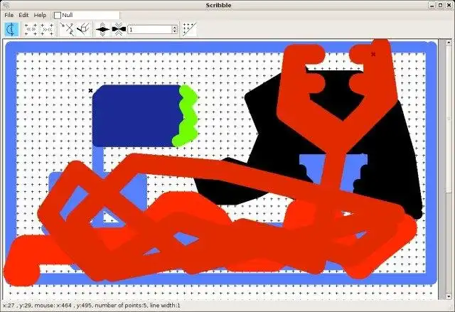
Task: Click the thin line width icon
Action: pos(119,29)
